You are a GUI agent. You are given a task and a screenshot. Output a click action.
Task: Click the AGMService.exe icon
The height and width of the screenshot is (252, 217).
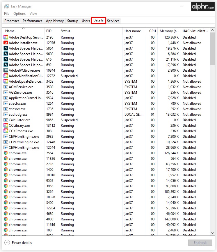pos(6,87)
